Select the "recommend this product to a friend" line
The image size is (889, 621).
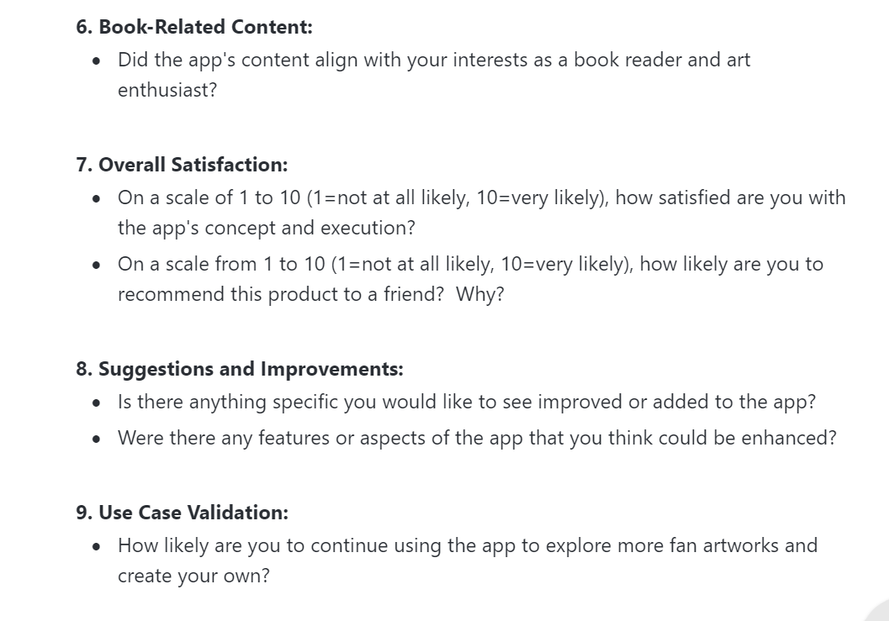pos(310,294)
